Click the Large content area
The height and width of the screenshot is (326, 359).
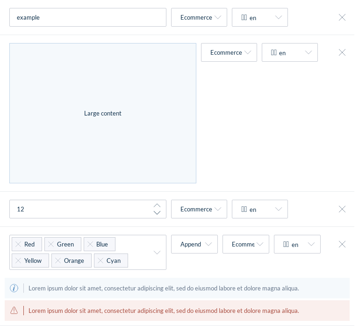point(103,113)
